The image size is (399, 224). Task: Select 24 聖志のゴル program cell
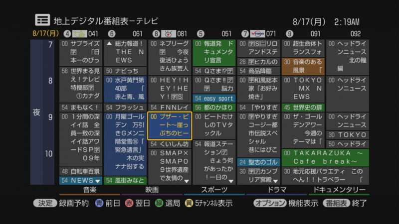(258, 162)
